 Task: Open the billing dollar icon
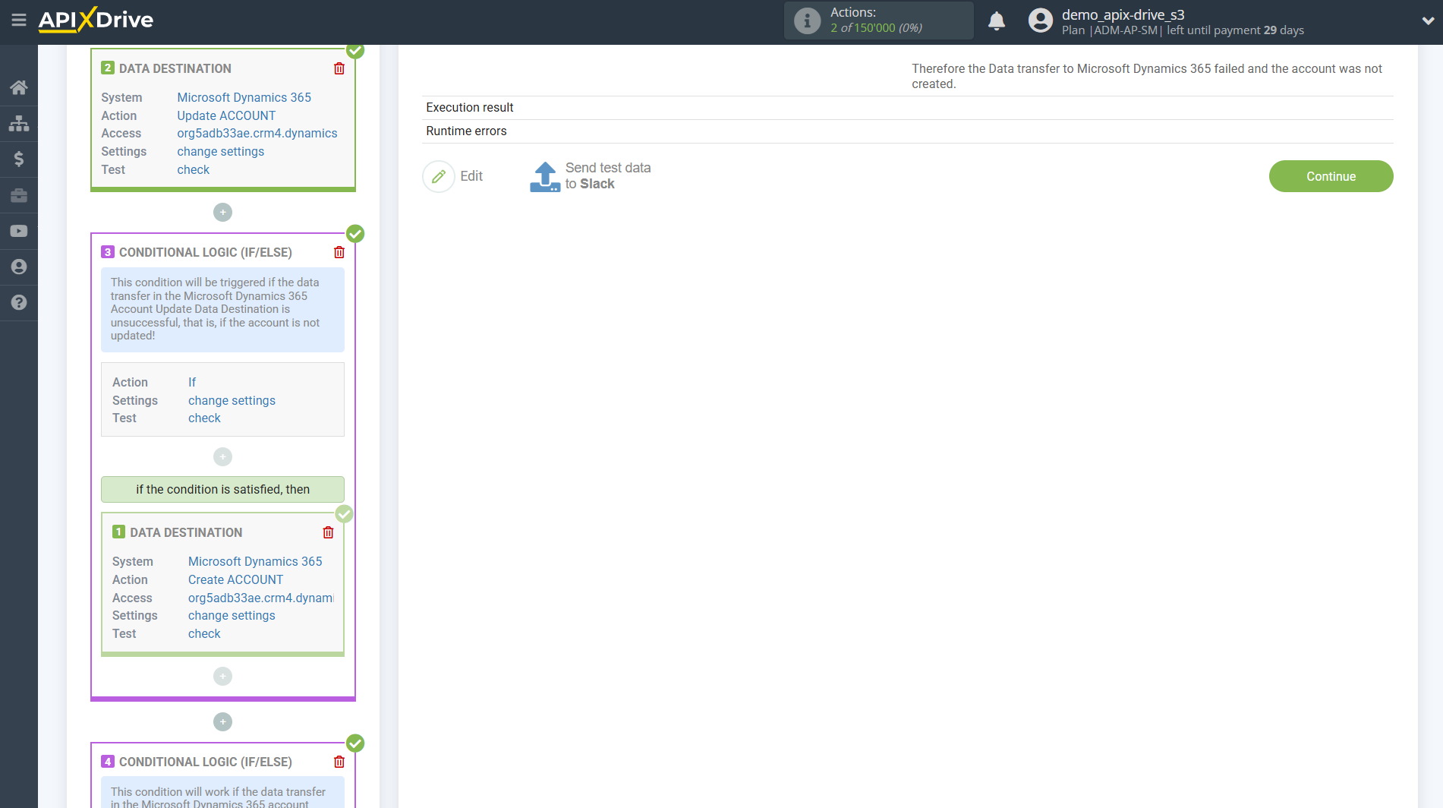(x=19, y=159)
